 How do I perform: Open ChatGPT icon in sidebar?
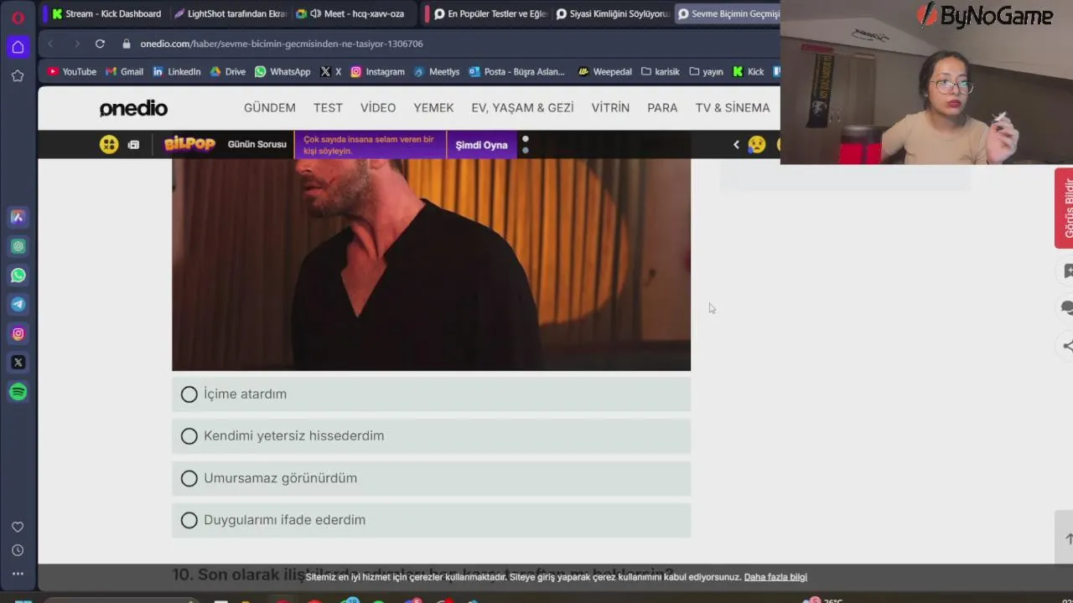(x=18, y=246)
